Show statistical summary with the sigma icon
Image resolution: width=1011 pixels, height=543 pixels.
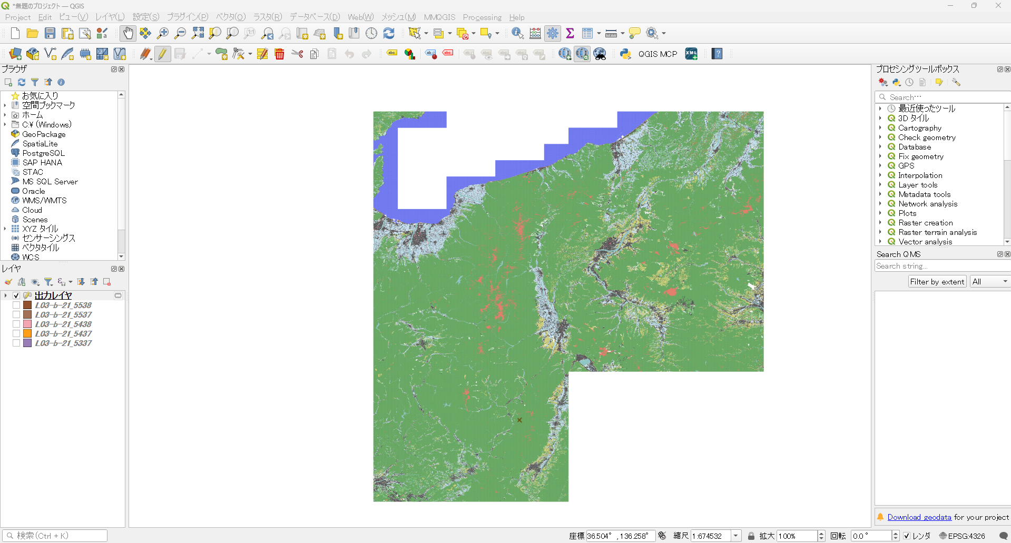pyautogui.click(x=570, y=33)
